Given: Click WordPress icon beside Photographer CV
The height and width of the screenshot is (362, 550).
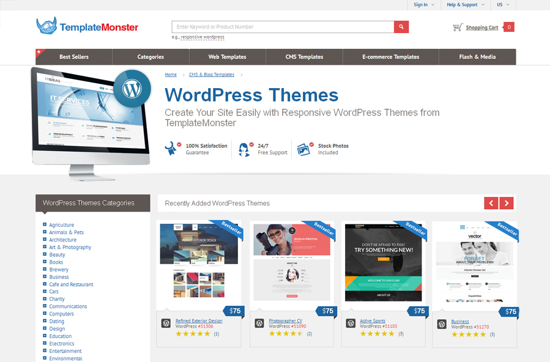Looking at the screenshot, I should tap(259, 323).
